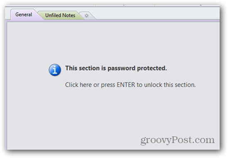Click empty tab bar right of star tab
This screenshot has height=158, width=228.
pos(158,13)
